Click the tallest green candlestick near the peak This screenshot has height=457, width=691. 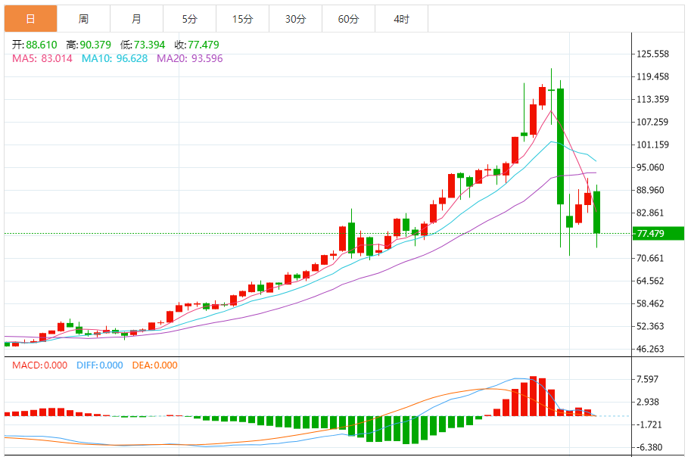pos(560,145)
